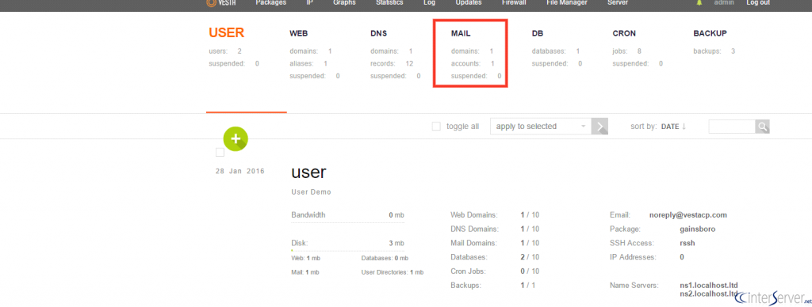Switch to the MAIL tab
The height and width of the screenshot is (307, 812).
[461, 33]
